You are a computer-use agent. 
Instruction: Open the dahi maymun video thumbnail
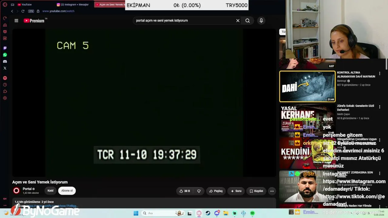point(307,86)
